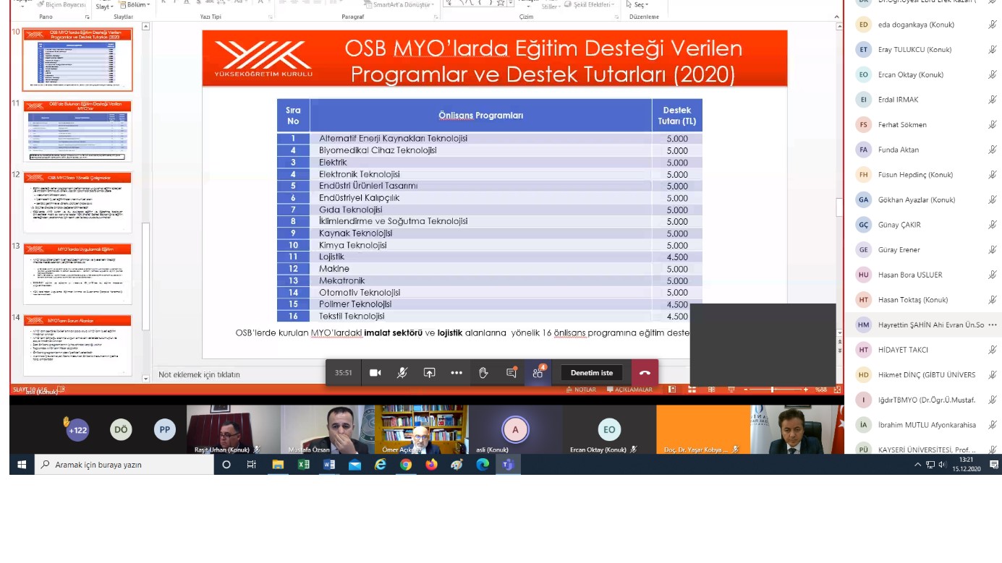Open Excel from the taskbar
Viewport: 1002px width, 563px height.
tap(303, 465)
